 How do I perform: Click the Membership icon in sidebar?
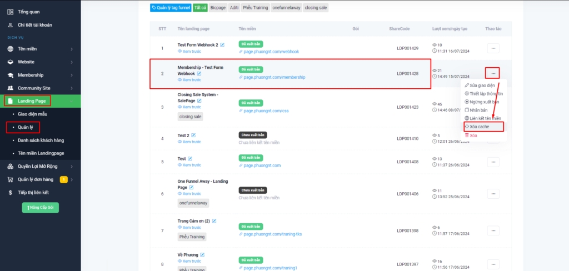tap(10, 75)
